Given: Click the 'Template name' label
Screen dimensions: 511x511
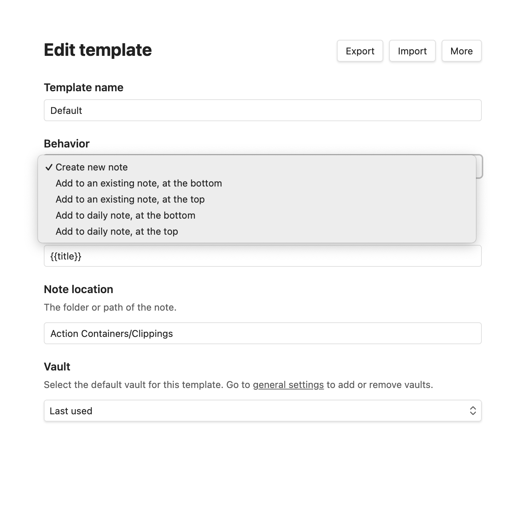Looking at the screenshot, I should (84, 88).
